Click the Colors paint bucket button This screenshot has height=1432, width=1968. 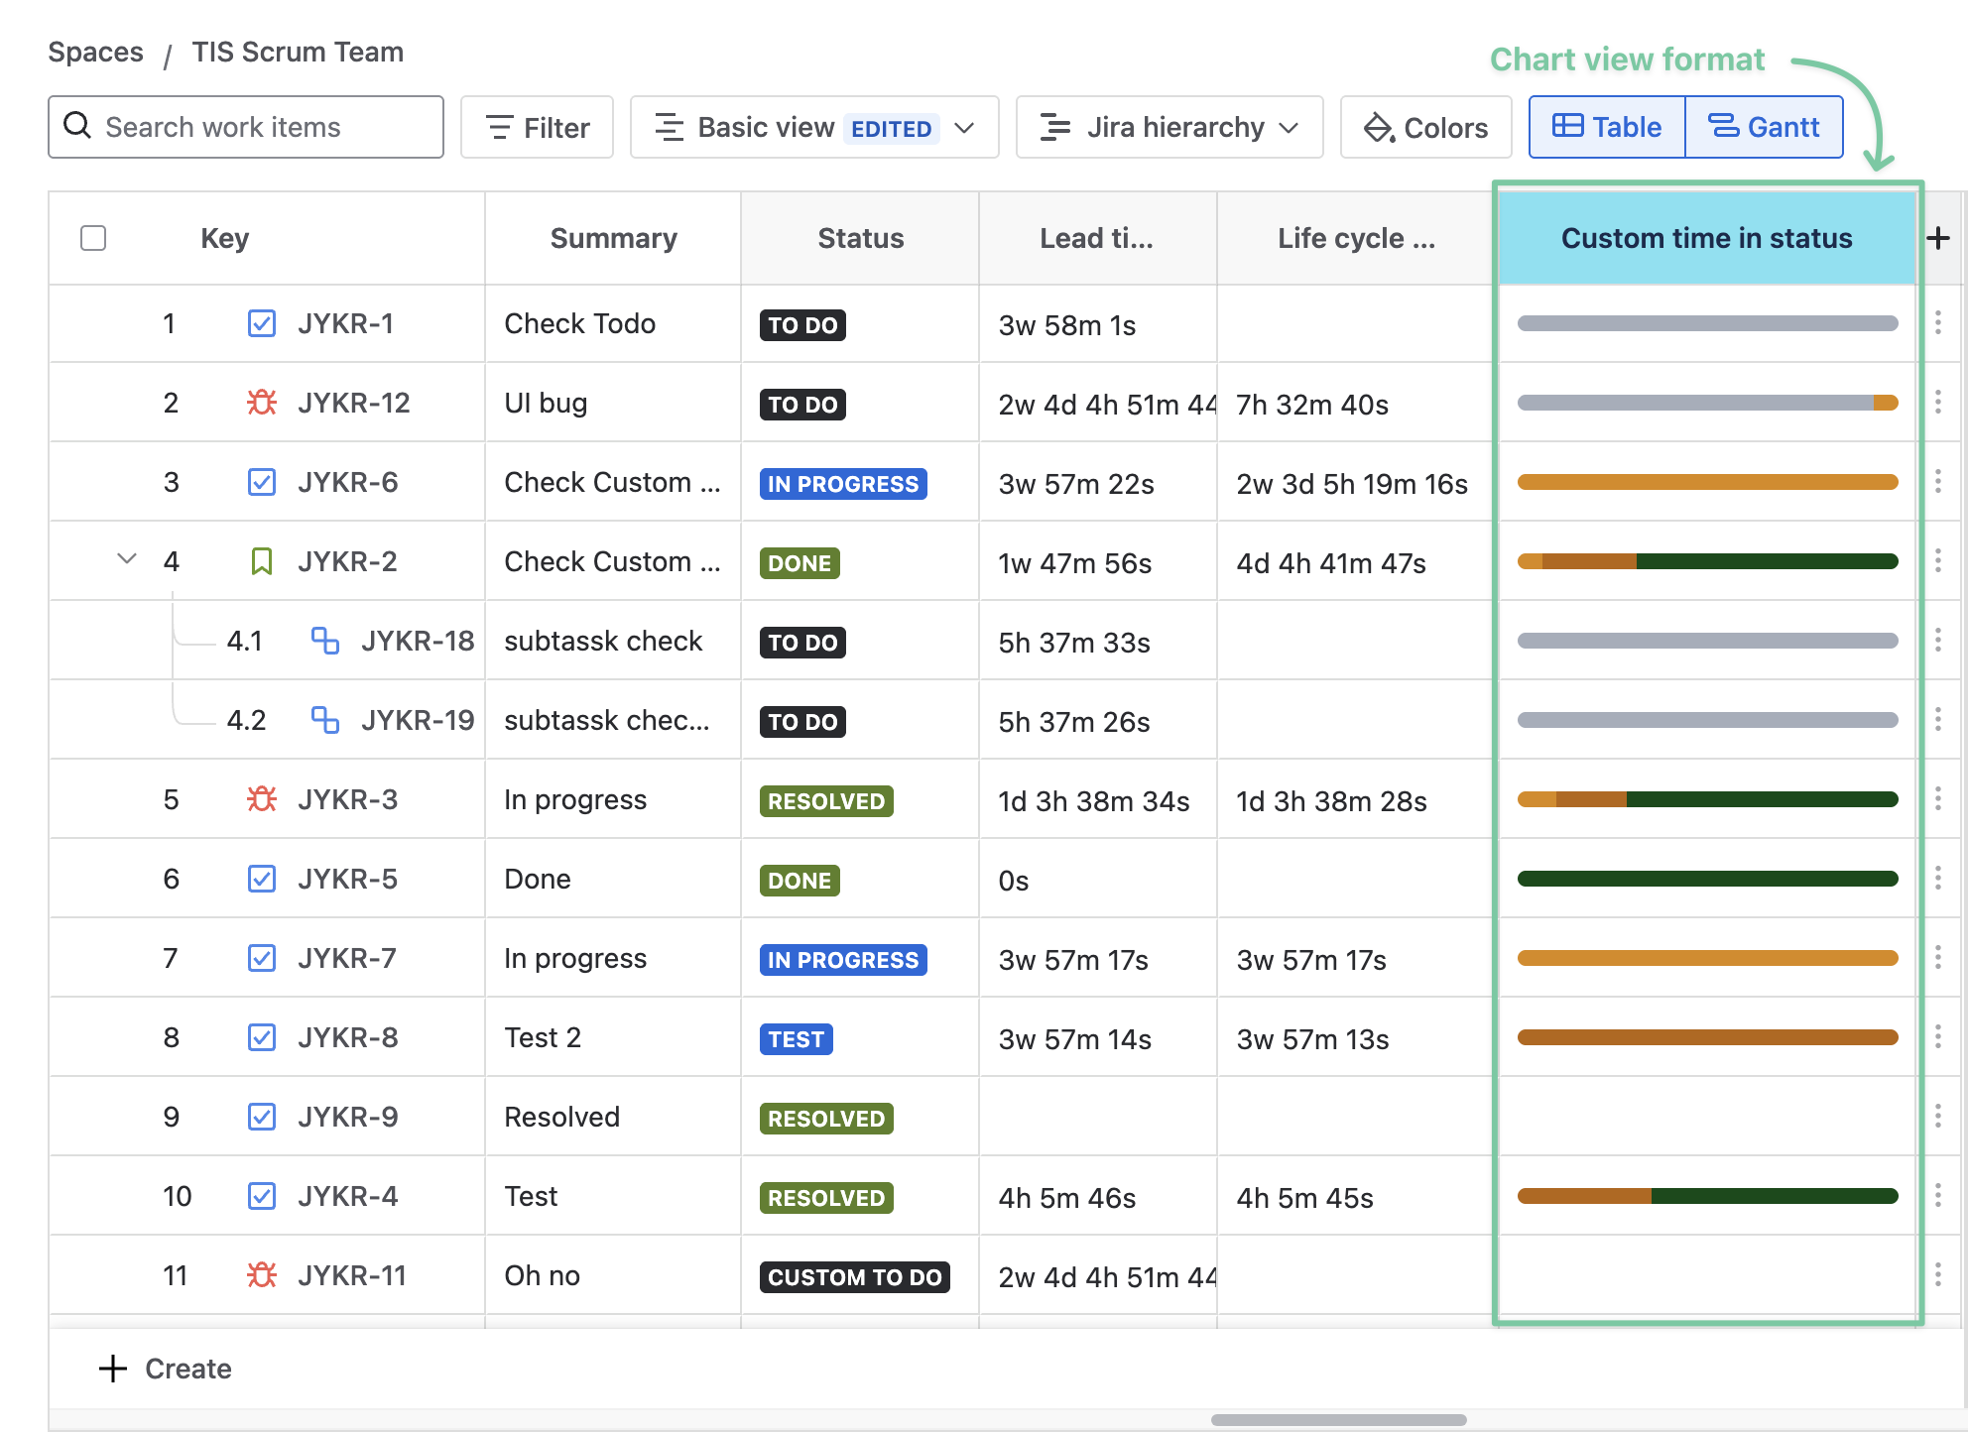[1425, 127]
